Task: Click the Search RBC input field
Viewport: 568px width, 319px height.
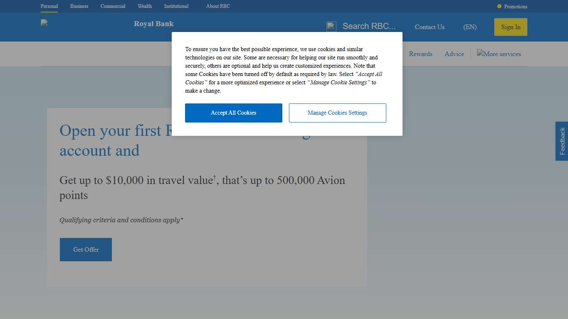Action: click(369, 26)
